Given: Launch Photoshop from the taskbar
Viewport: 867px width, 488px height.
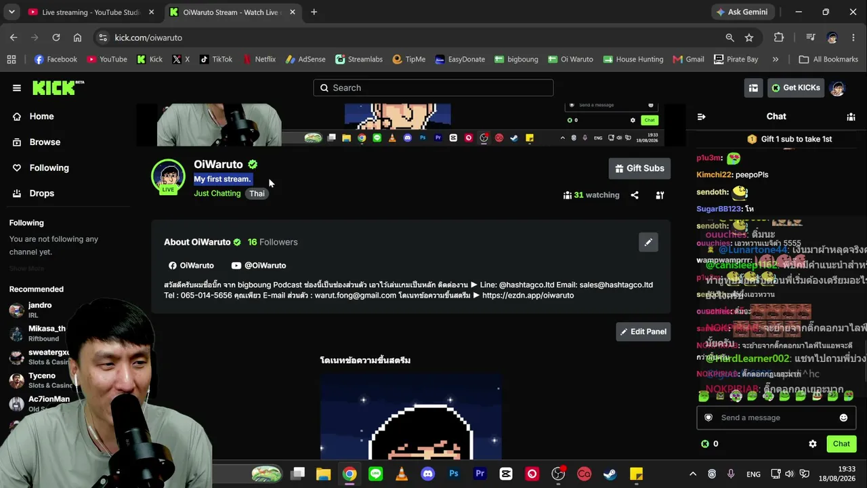Looking at the screenshot, I should [454, 474].
